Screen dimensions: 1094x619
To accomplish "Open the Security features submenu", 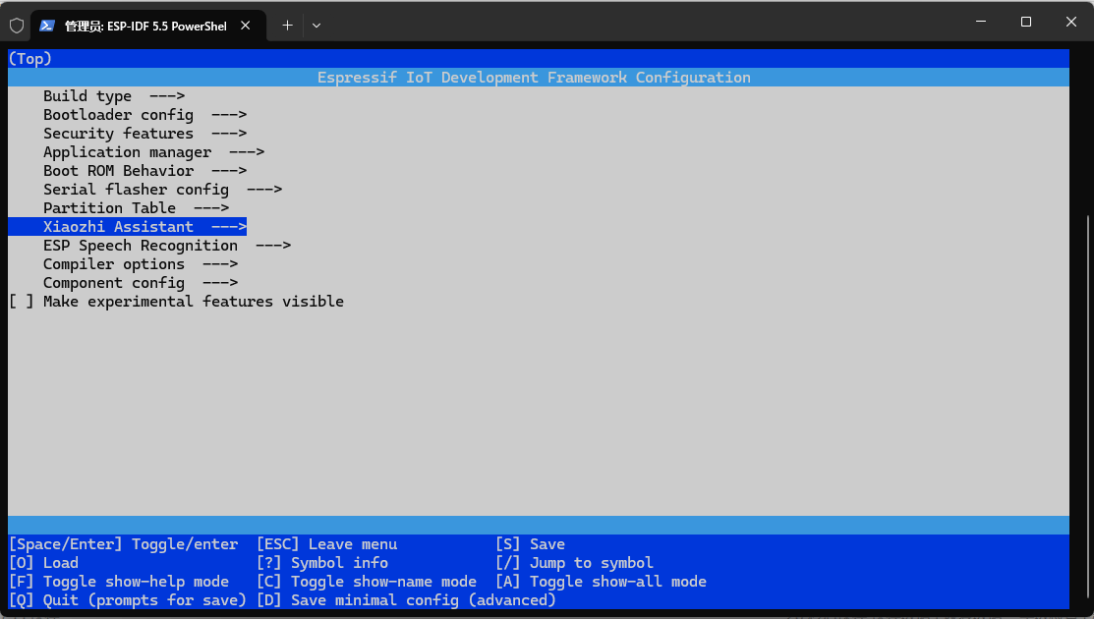I will (145, 134).
